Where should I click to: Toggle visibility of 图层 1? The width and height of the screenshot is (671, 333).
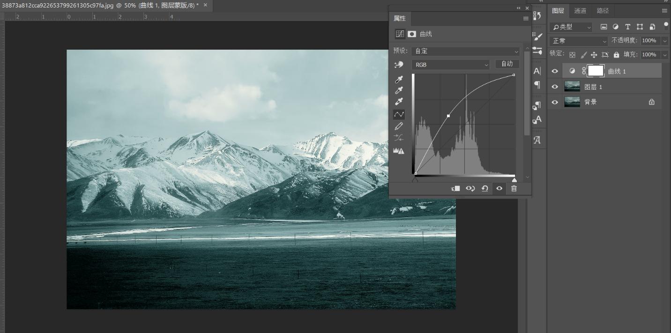click(x=554, y=86)
